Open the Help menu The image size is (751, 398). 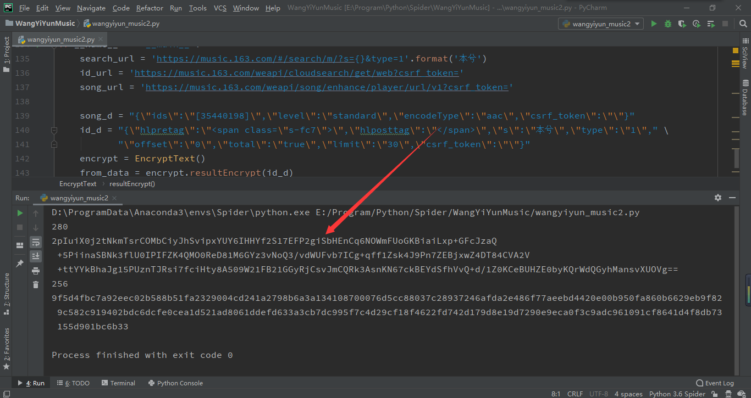(273, 8)
